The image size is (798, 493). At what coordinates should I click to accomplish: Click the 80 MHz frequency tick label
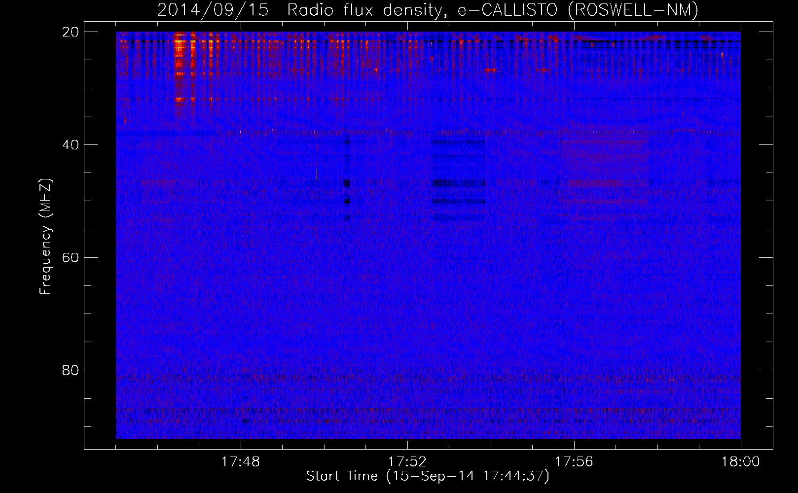tap(71, 370)
